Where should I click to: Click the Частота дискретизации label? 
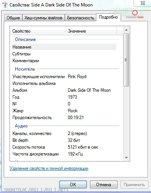tap(36, 154)
